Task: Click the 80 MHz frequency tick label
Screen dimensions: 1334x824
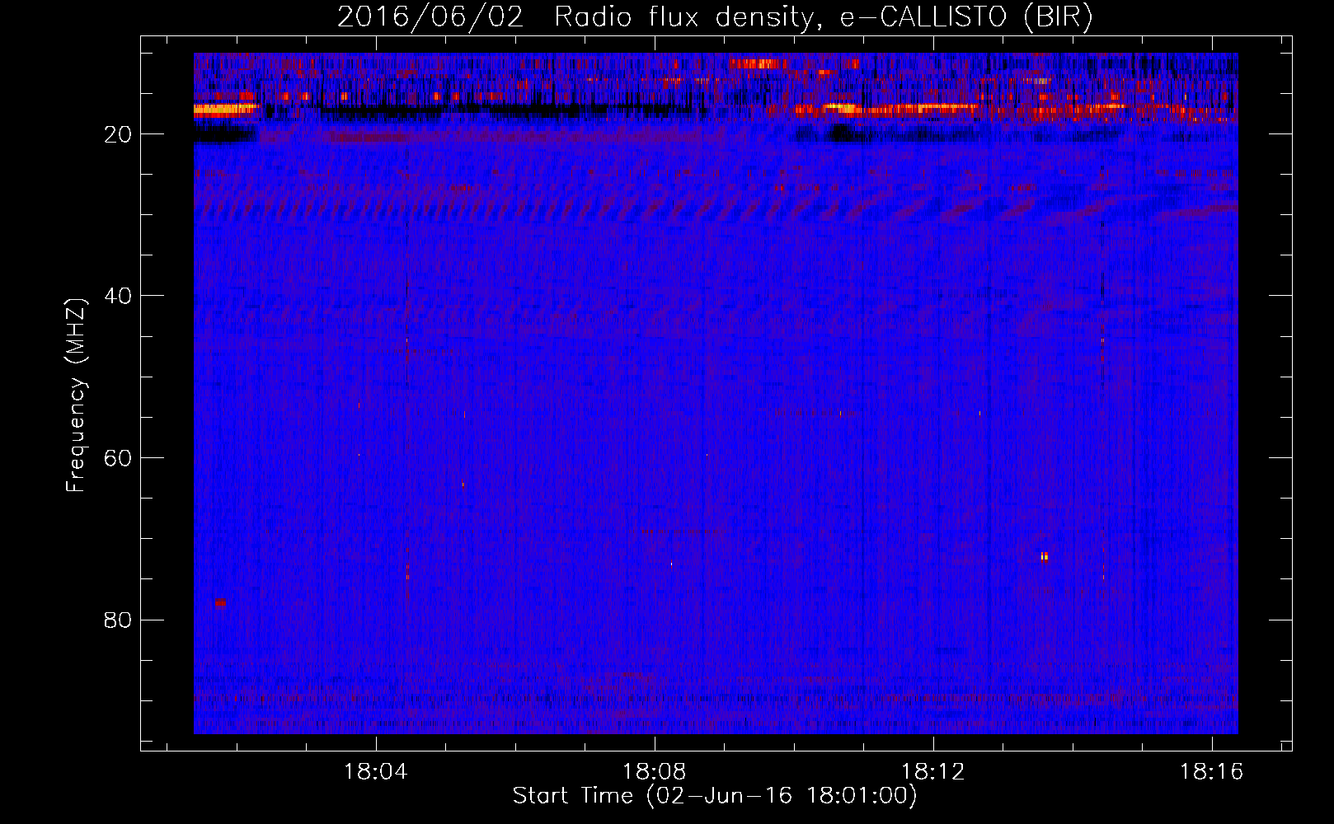Action: pos(118,620)
